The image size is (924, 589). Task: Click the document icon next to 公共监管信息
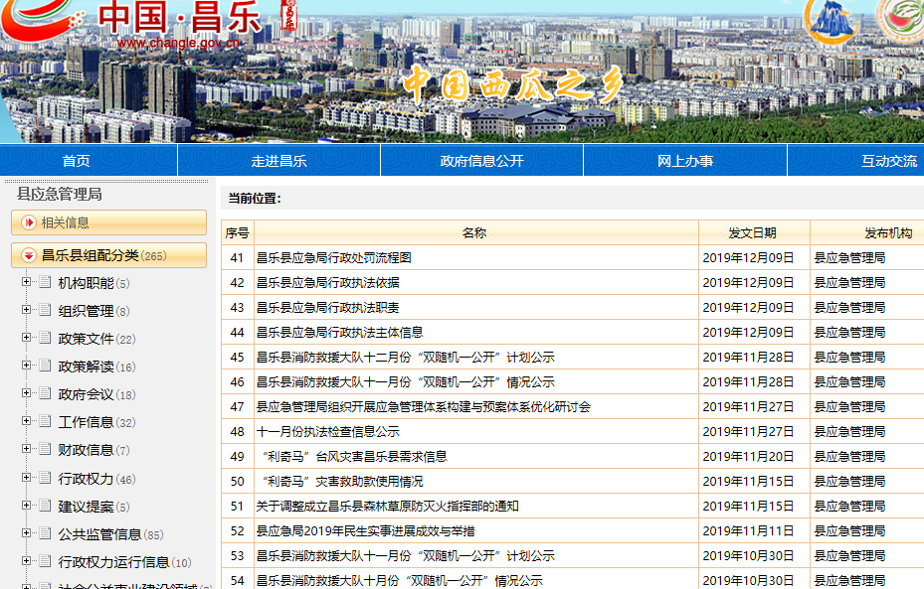(x=45, y=533)
